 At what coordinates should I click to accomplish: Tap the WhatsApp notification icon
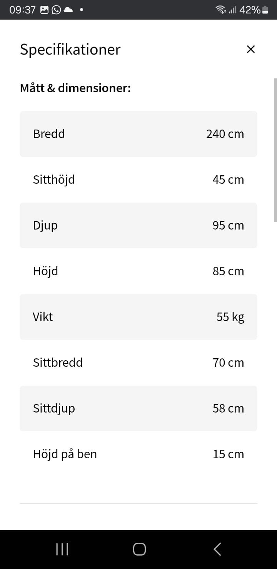56,10
